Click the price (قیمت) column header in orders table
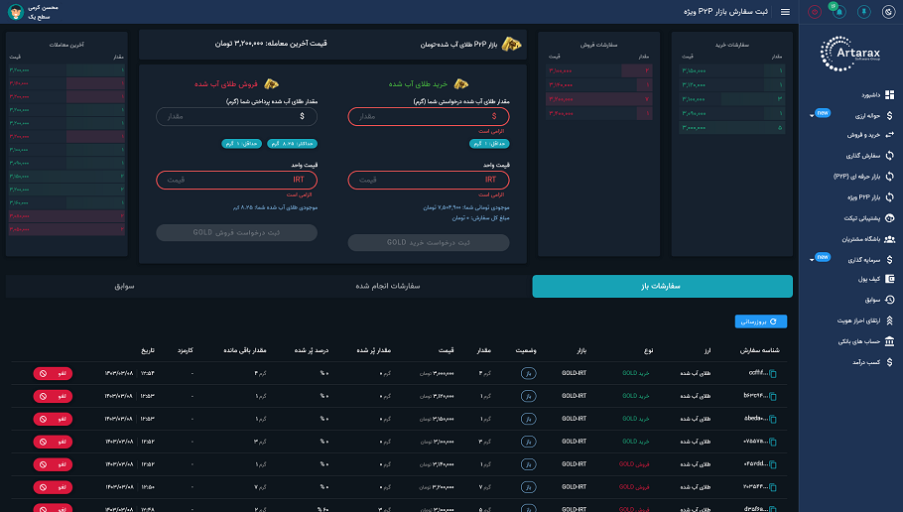The height and width of the screenshot is (512, 903). pyautogui.click(x=447, y=350)
